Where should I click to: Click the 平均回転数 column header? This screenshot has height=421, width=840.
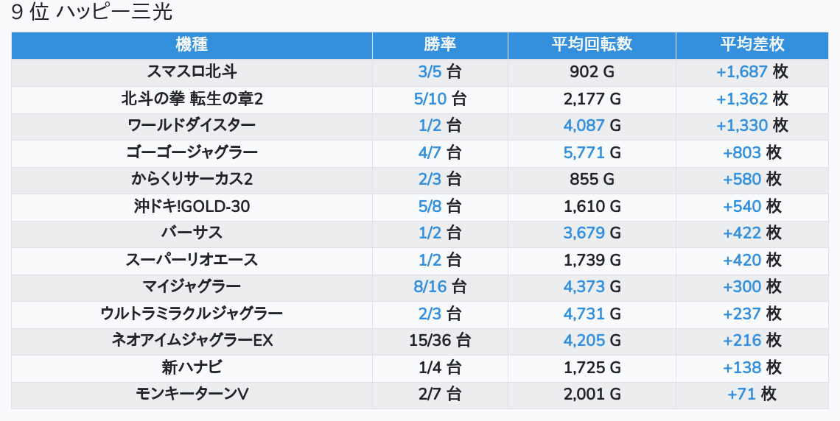592,44
